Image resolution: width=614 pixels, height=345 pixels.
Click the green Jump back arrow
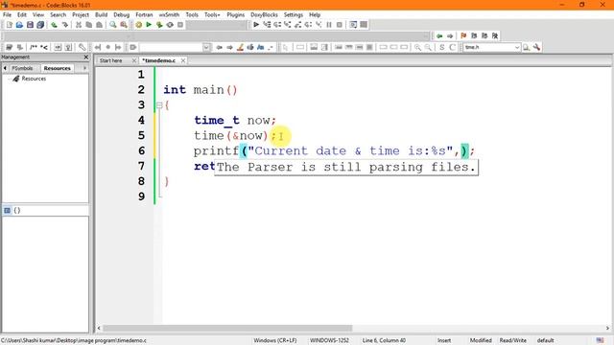click(439, 36)
